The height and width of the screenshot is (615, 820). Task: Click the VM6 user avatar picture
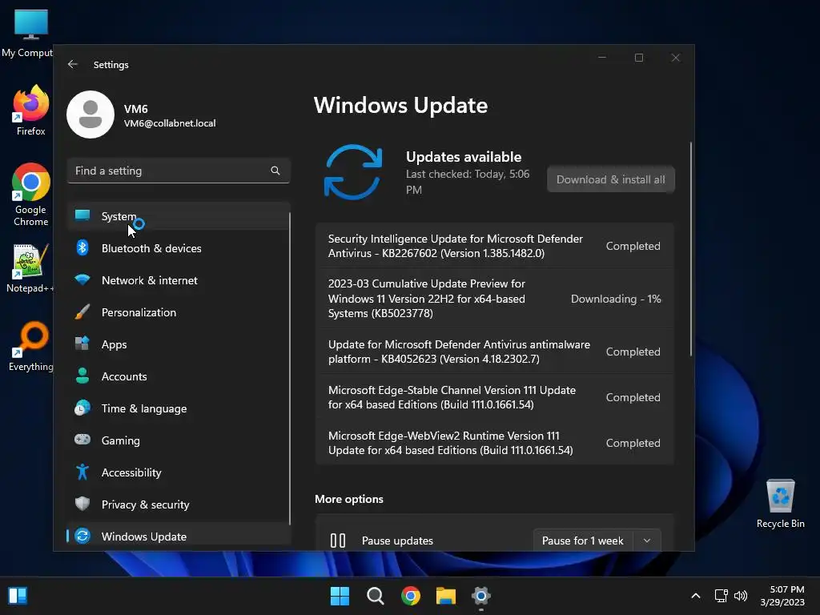coord(90,115)
